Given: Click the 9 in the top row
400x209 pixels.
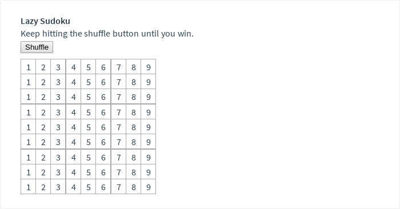Looking at the screenshot, I should click(x=149, y=67).
